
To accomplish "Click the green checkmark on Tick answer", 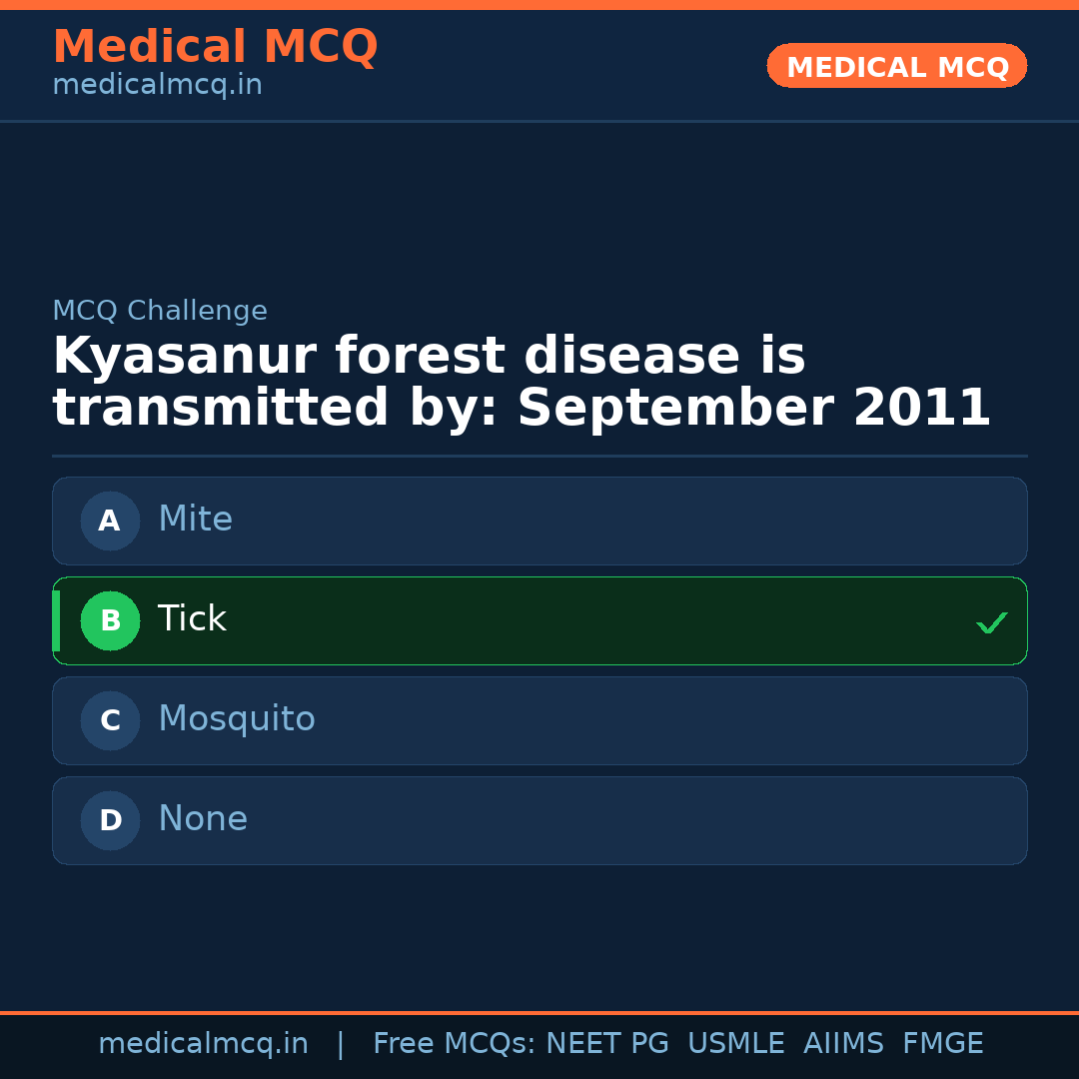I will (992, 622).
